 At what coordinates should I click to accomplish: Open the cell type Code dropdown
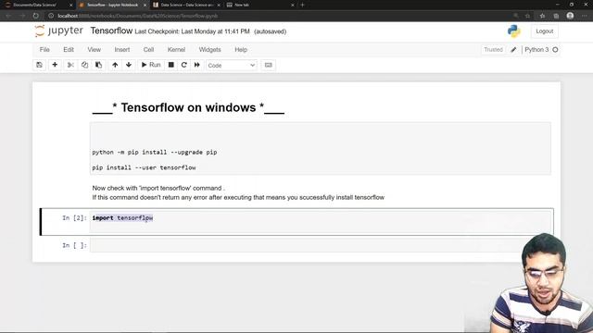232,66
